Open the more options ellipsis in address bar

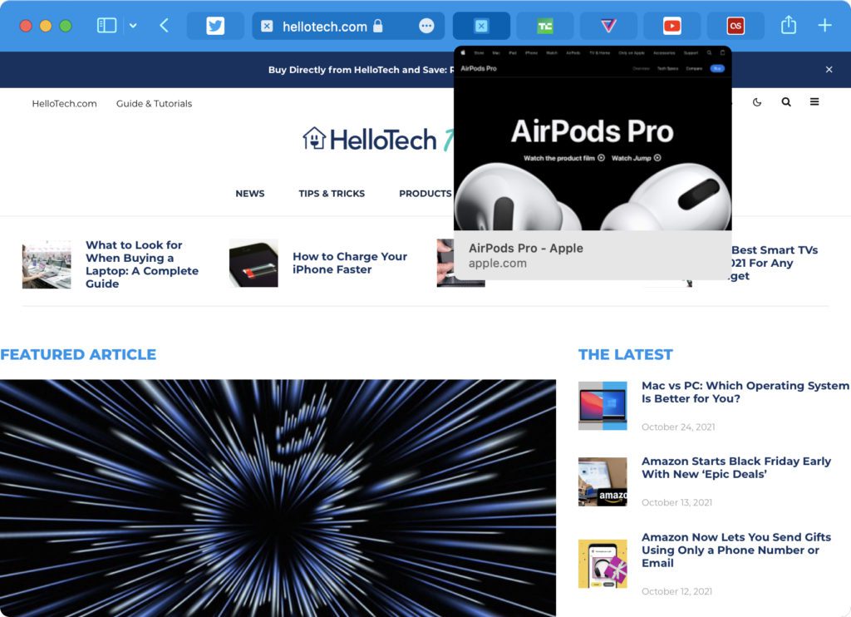tap(426, 26)
